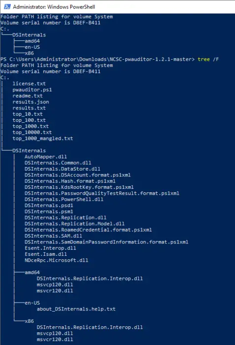Click the 'tree /F' command text

coord(208,59)
